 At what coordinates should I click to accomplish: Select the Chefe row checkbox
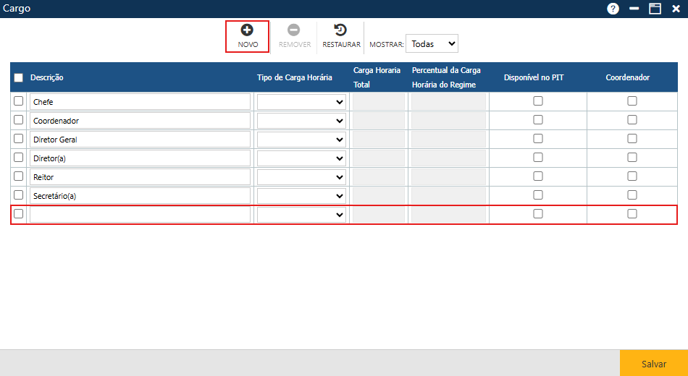pos(18,101)
